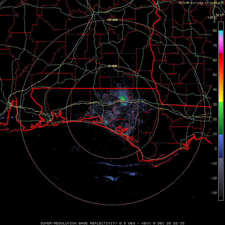Viewport: 225px width, 225px height.
Task: Select the 50 value on the dBZ scale
Action: [215, 75]
